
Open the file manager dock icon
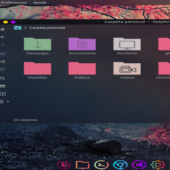click(x=83, y=165)
